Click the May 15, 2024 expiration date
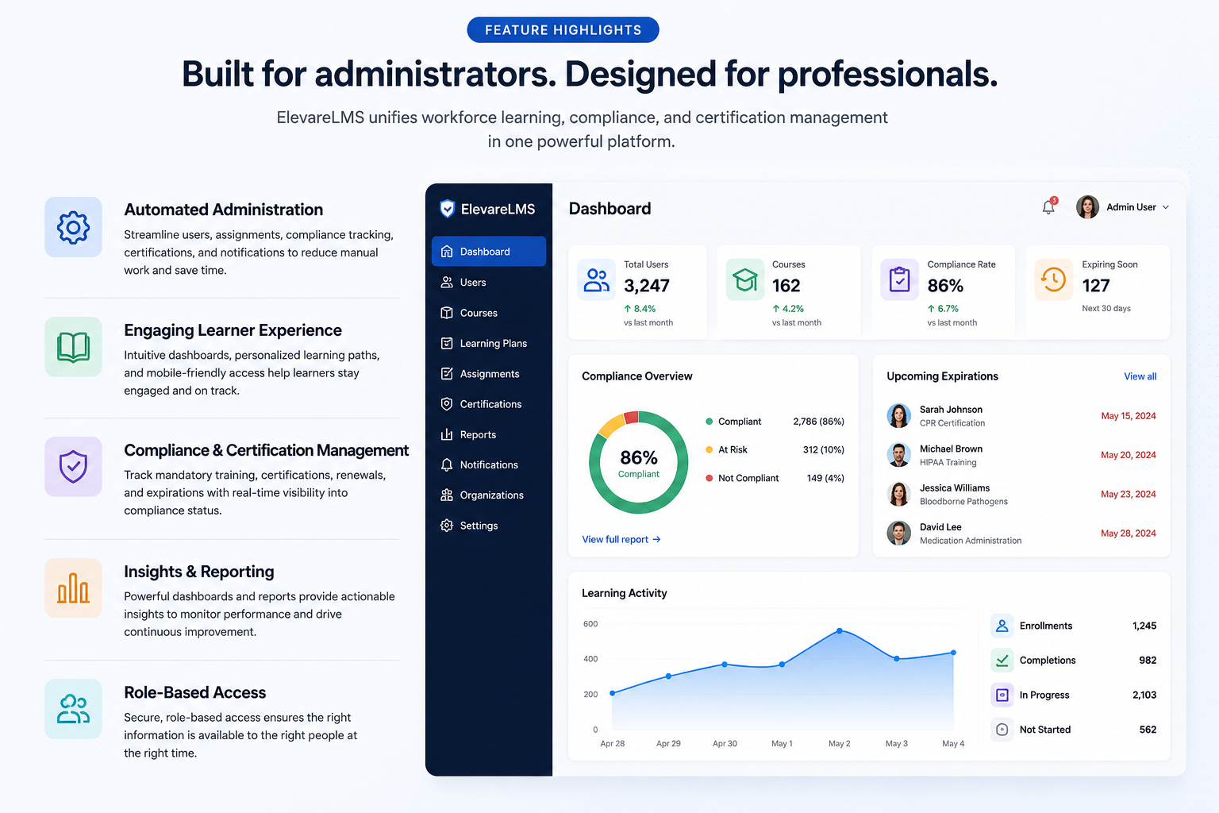 click(x=1129, y=416)
